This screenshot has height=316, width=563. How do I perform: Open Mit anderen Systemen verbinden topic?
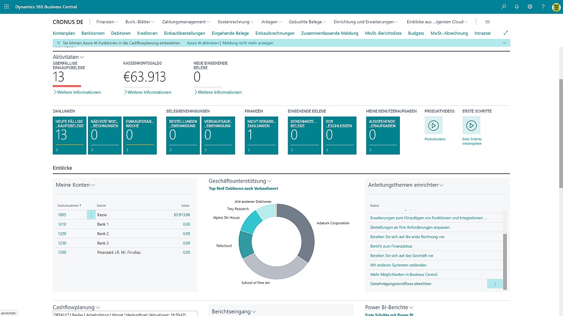[398, 265]
